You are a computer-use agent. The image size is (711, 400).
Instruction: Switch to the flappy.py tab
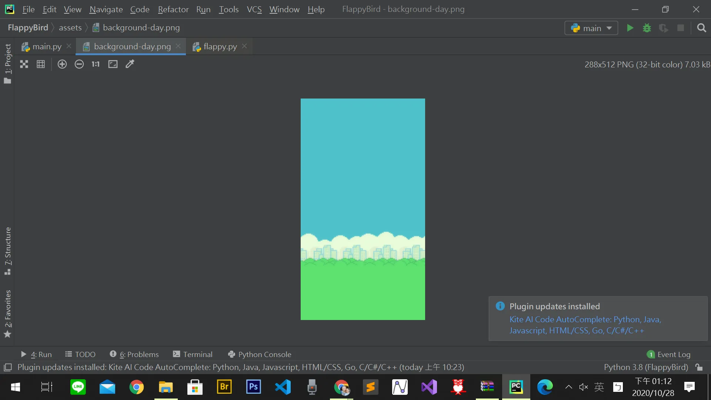[x=220, y=47]
